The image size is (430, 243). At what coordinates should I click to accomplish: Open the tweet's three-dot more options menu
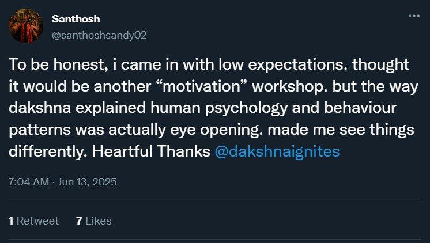[413, 16]
